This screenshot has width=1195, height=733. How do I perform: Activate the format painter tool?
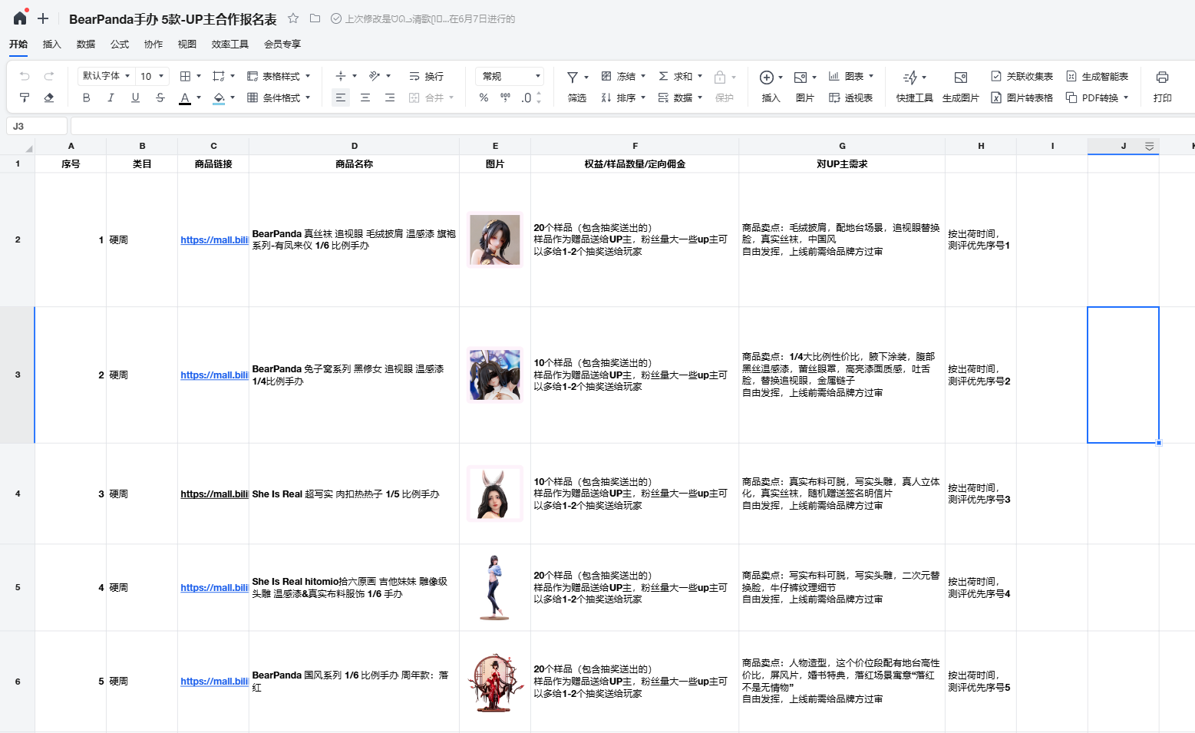(x=25, y=97)
